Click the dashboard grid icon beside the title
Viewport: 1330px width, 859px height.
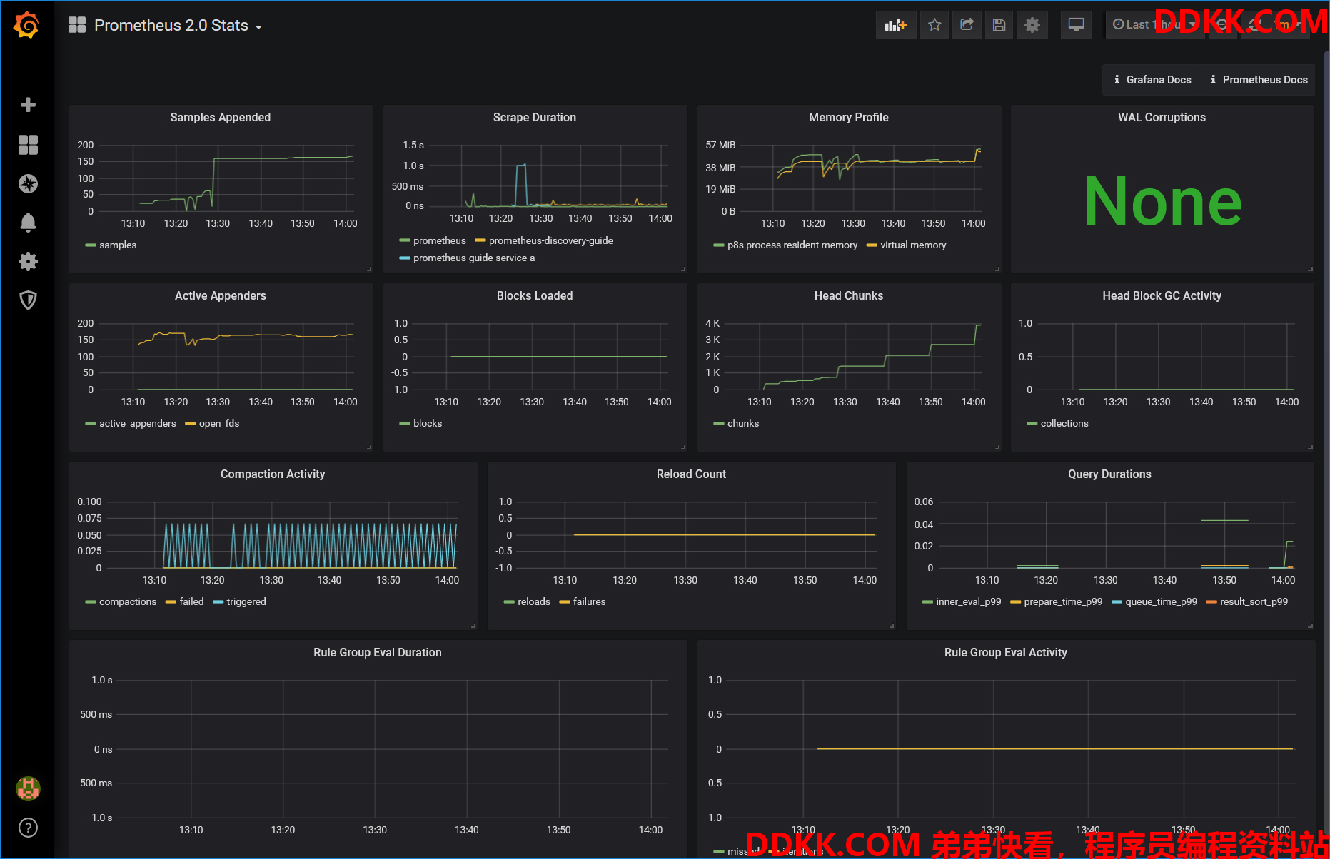pos(77,25)
